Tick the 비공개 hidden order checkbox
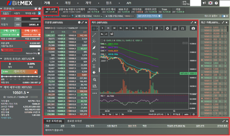The width and height of the screenshot is (230, 136). click(x=39, y=50)
